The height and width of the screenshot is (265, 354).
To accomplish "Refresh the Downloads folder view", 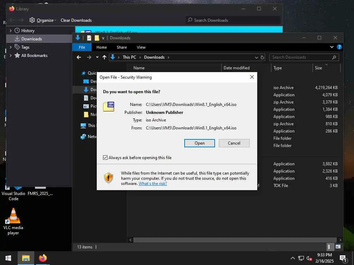I will (x=262, y=58).
